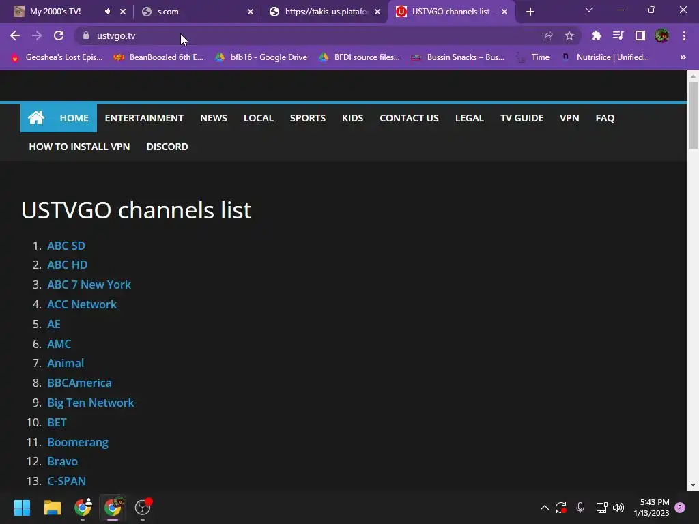
Task: Select HOME in site navigation
Action: point(74,118)
